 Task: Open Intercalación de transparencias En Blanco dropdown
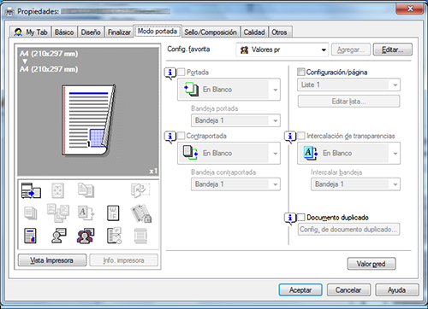click(348, 154)
